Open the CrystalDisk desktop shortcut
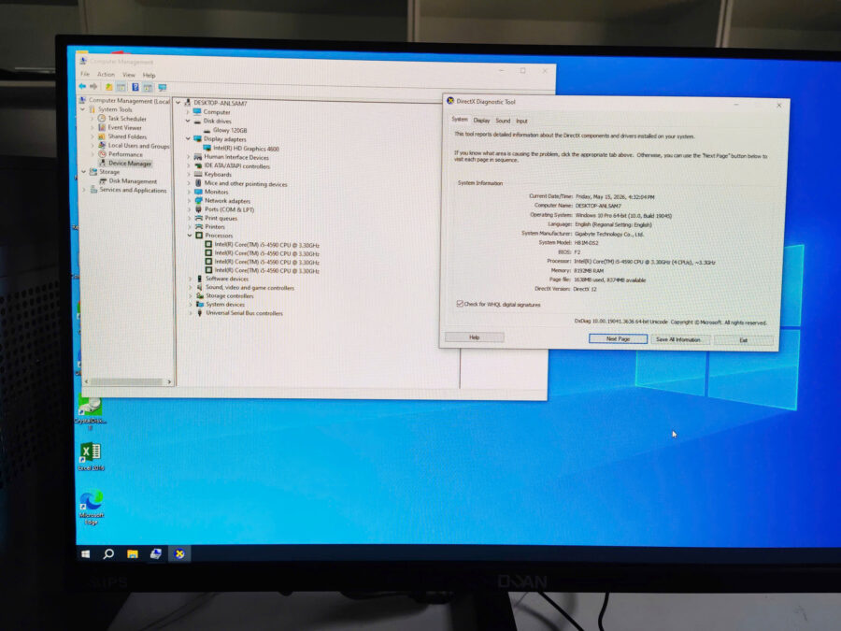Screen dimensions: 841x631 [x=90, y=412]
